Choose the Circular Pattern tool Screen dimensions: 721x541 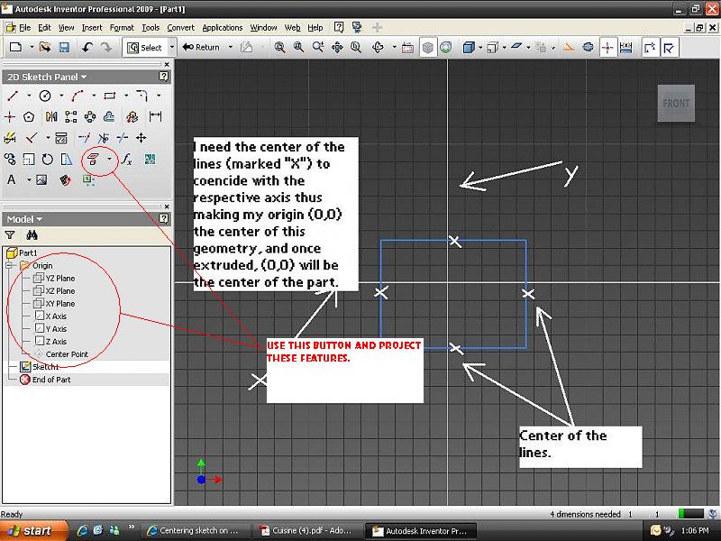90,117
